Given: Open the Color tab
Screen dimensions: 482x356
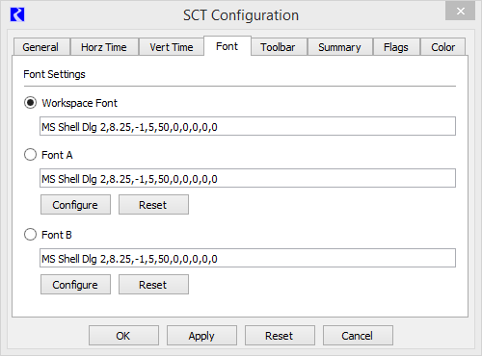Looking at the screenshot, I should coord(442,47).
